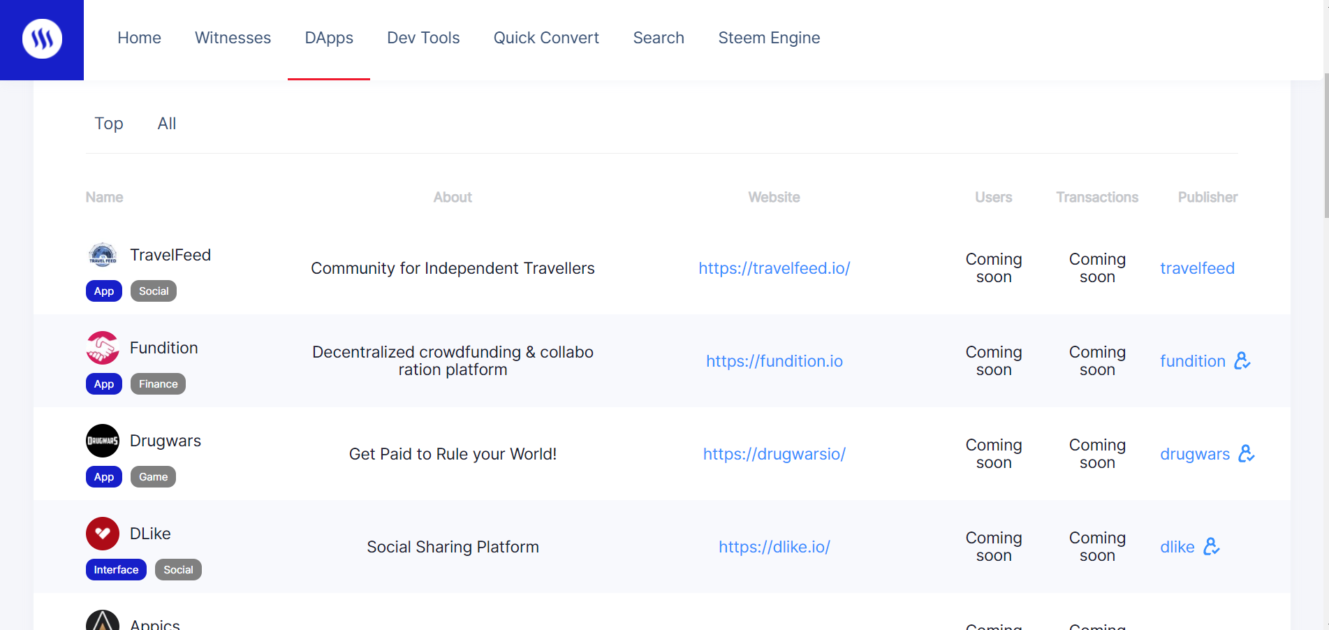Open Quick Convert page
1329x630 pixels.
546,38
